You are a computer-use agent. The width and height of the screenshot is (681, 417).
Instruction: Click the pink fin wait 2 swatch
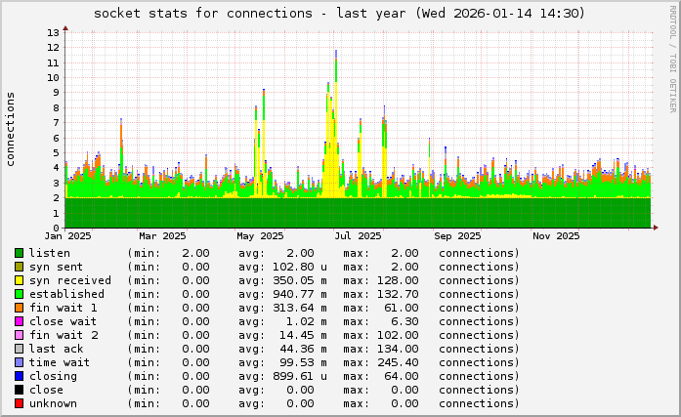coord(19,335)
